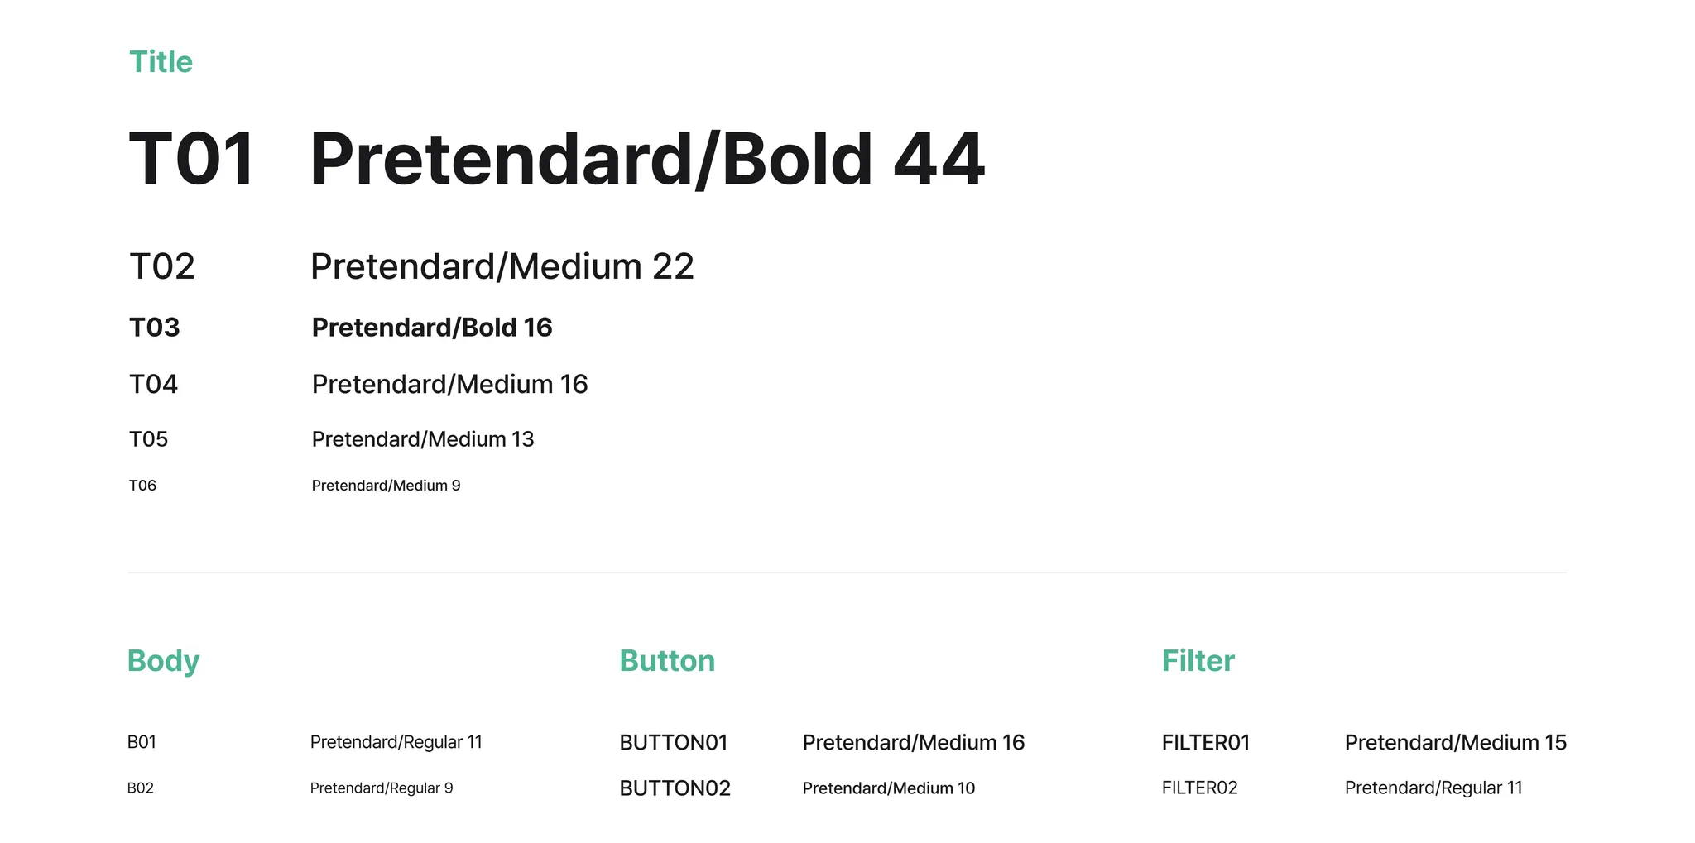Screen dimensions: 1695x843
Task: Select the T03 bold label
Action: coord(155,328)
